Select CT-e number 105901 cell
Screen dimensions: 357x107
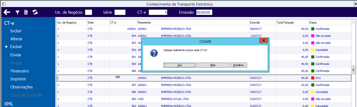[x=132, y=29]
